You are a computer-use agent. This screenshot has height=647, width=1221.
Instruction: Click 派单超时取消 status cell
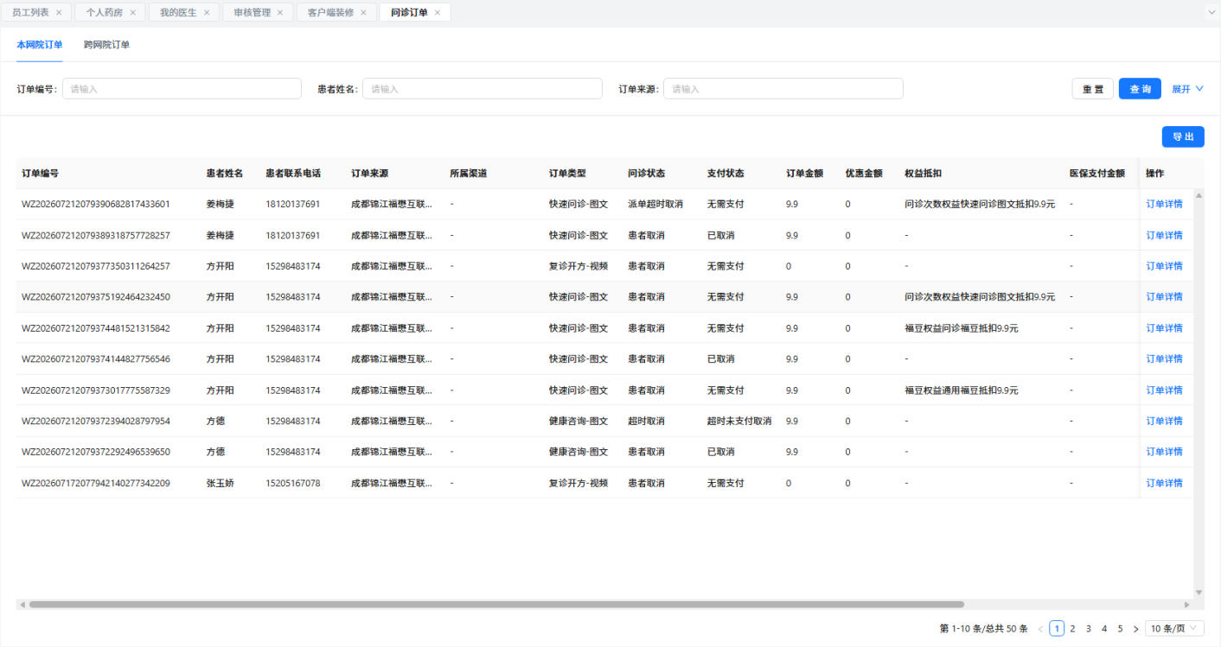point(655,205)
